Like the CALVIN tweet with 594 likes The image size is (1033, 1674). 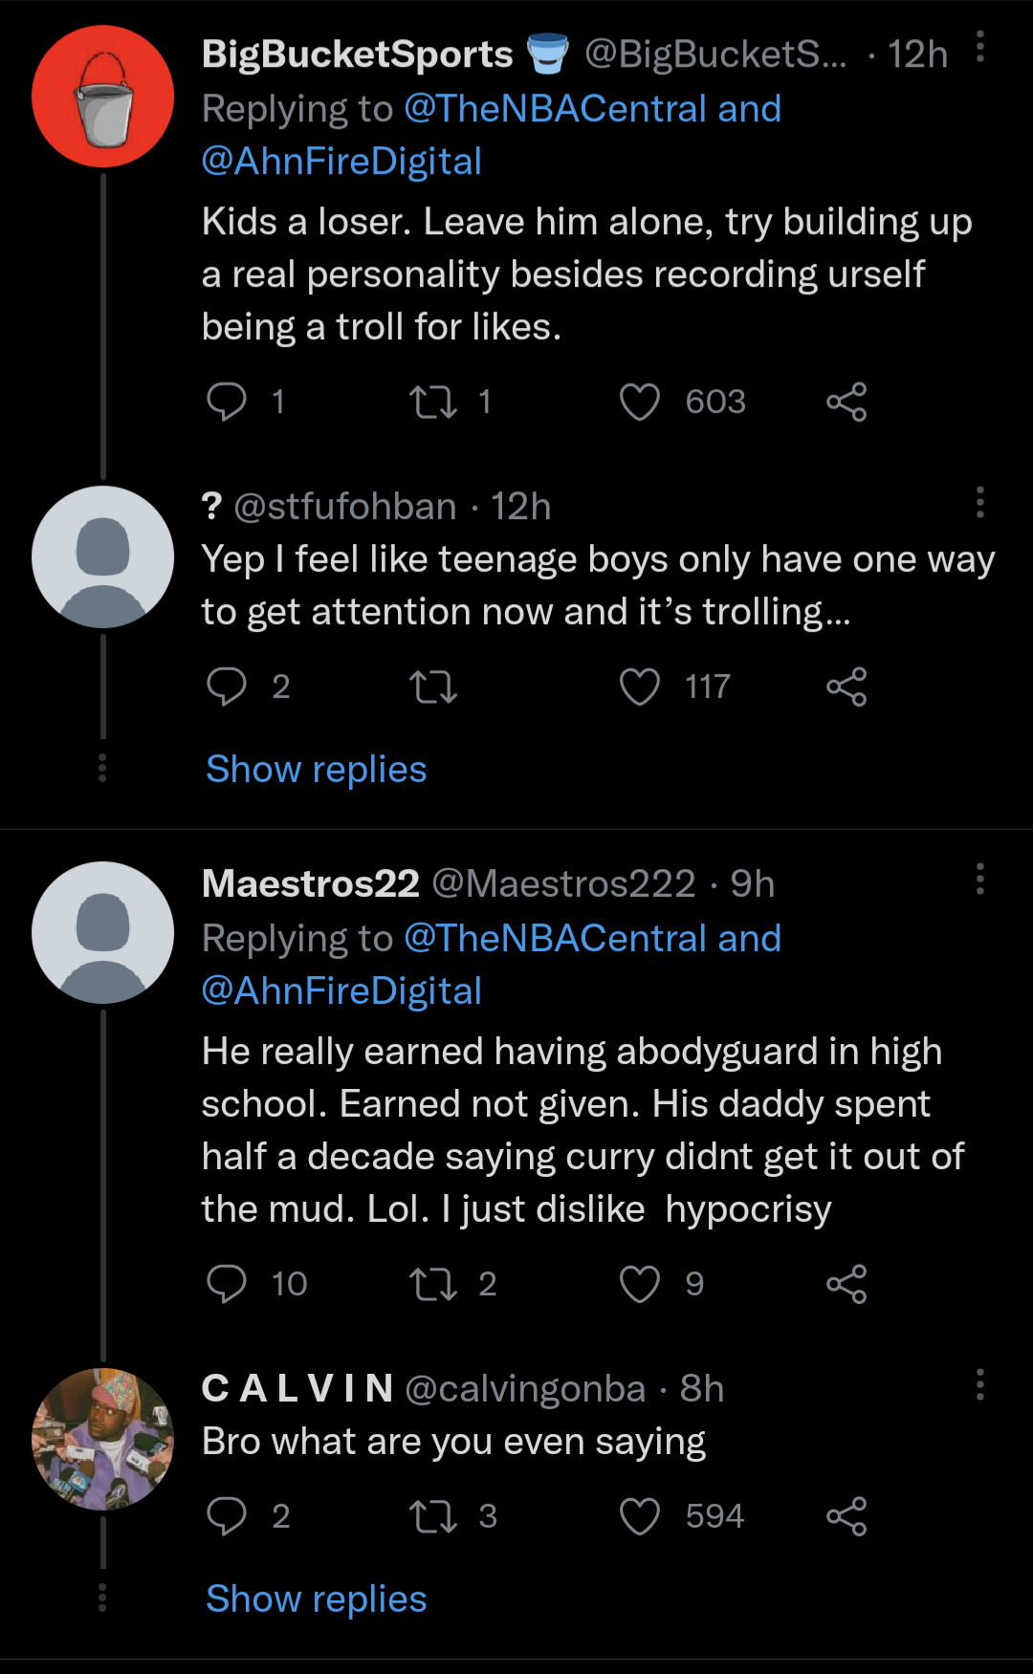click(640, 1516)
